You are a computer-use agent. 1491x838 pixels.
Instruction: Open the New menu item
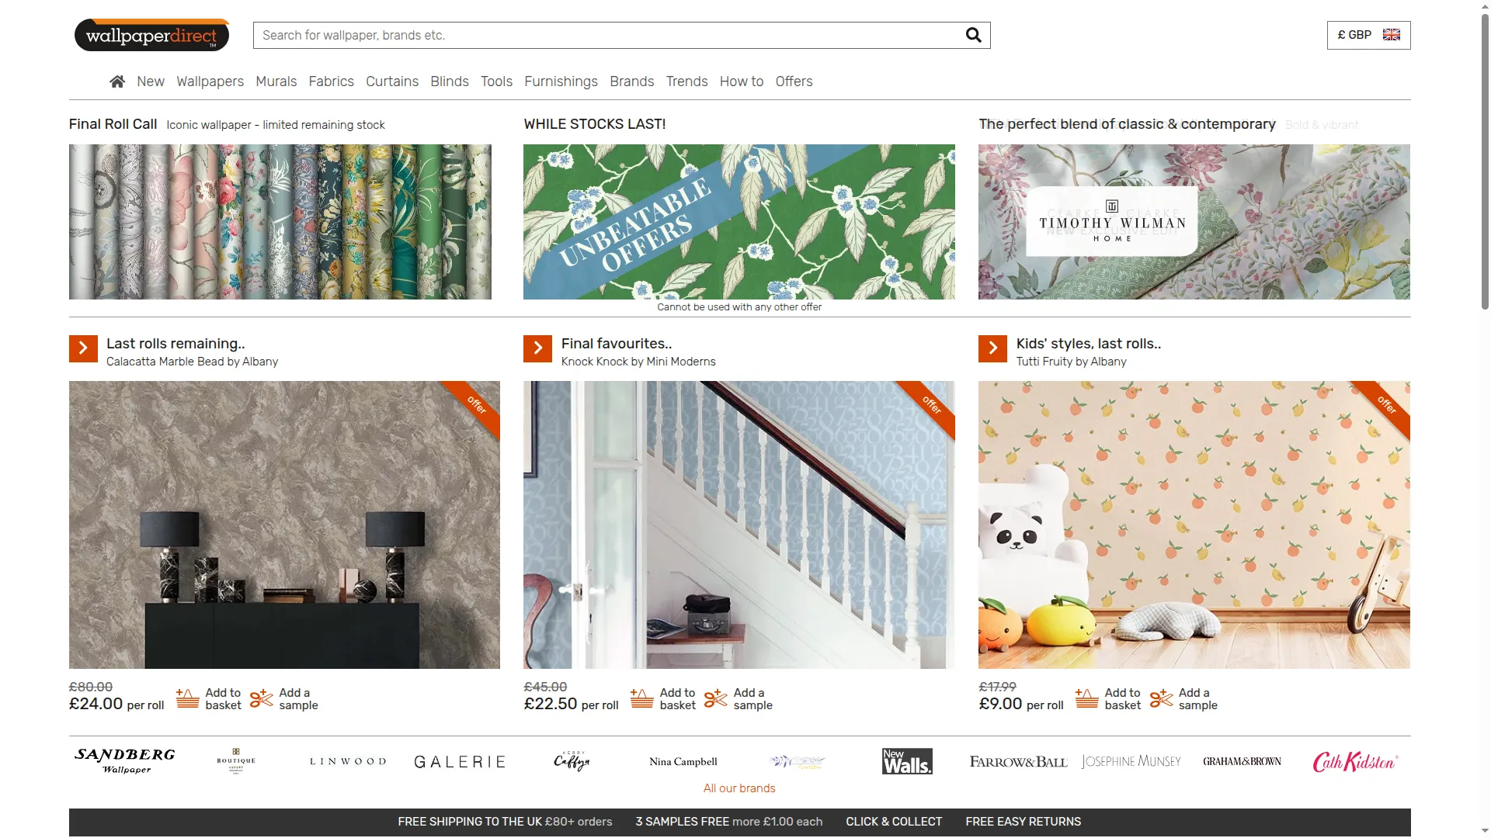(x=151, y=81)
